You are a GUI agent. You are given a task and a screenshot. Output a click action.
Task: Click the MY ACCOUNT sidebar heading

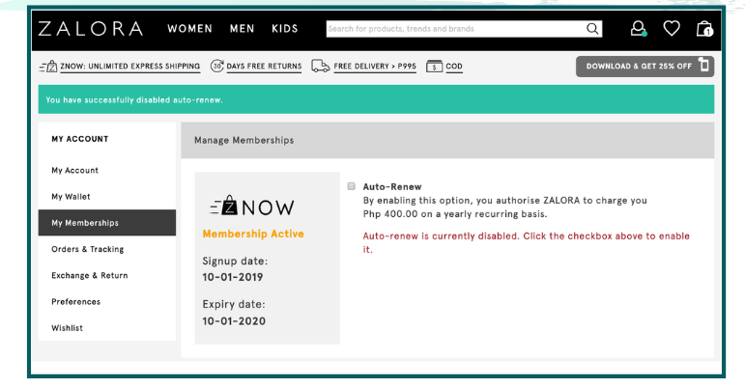(80, 139)
